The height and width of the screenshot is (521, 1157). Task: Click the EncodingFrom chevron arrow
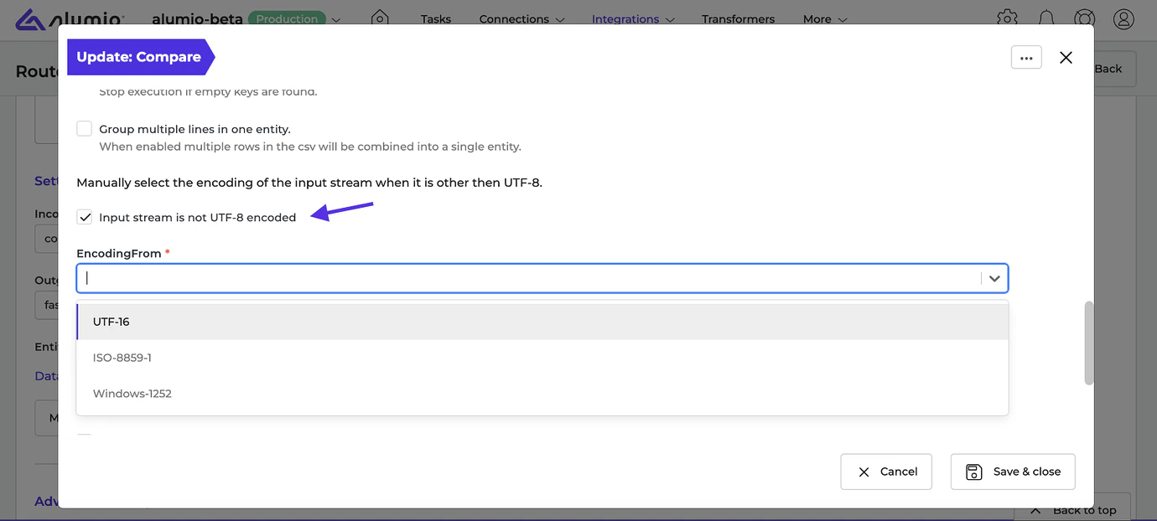point(994,278)
